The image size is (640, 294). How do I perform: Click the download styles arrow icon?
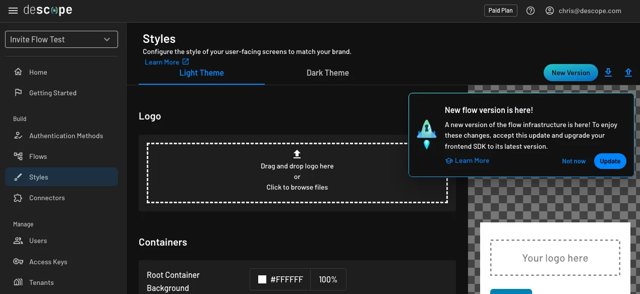(608, 73)
